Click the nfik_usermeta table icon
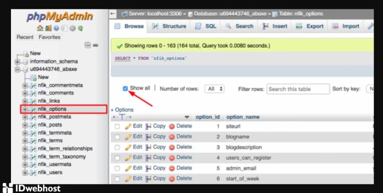The height and width of the screenshot is (193, 383). (x=33, y=165)
